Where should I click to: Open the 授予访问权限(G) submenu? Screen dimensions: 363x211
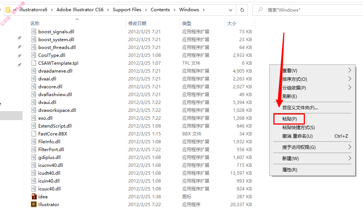click(x=312, y=147)
